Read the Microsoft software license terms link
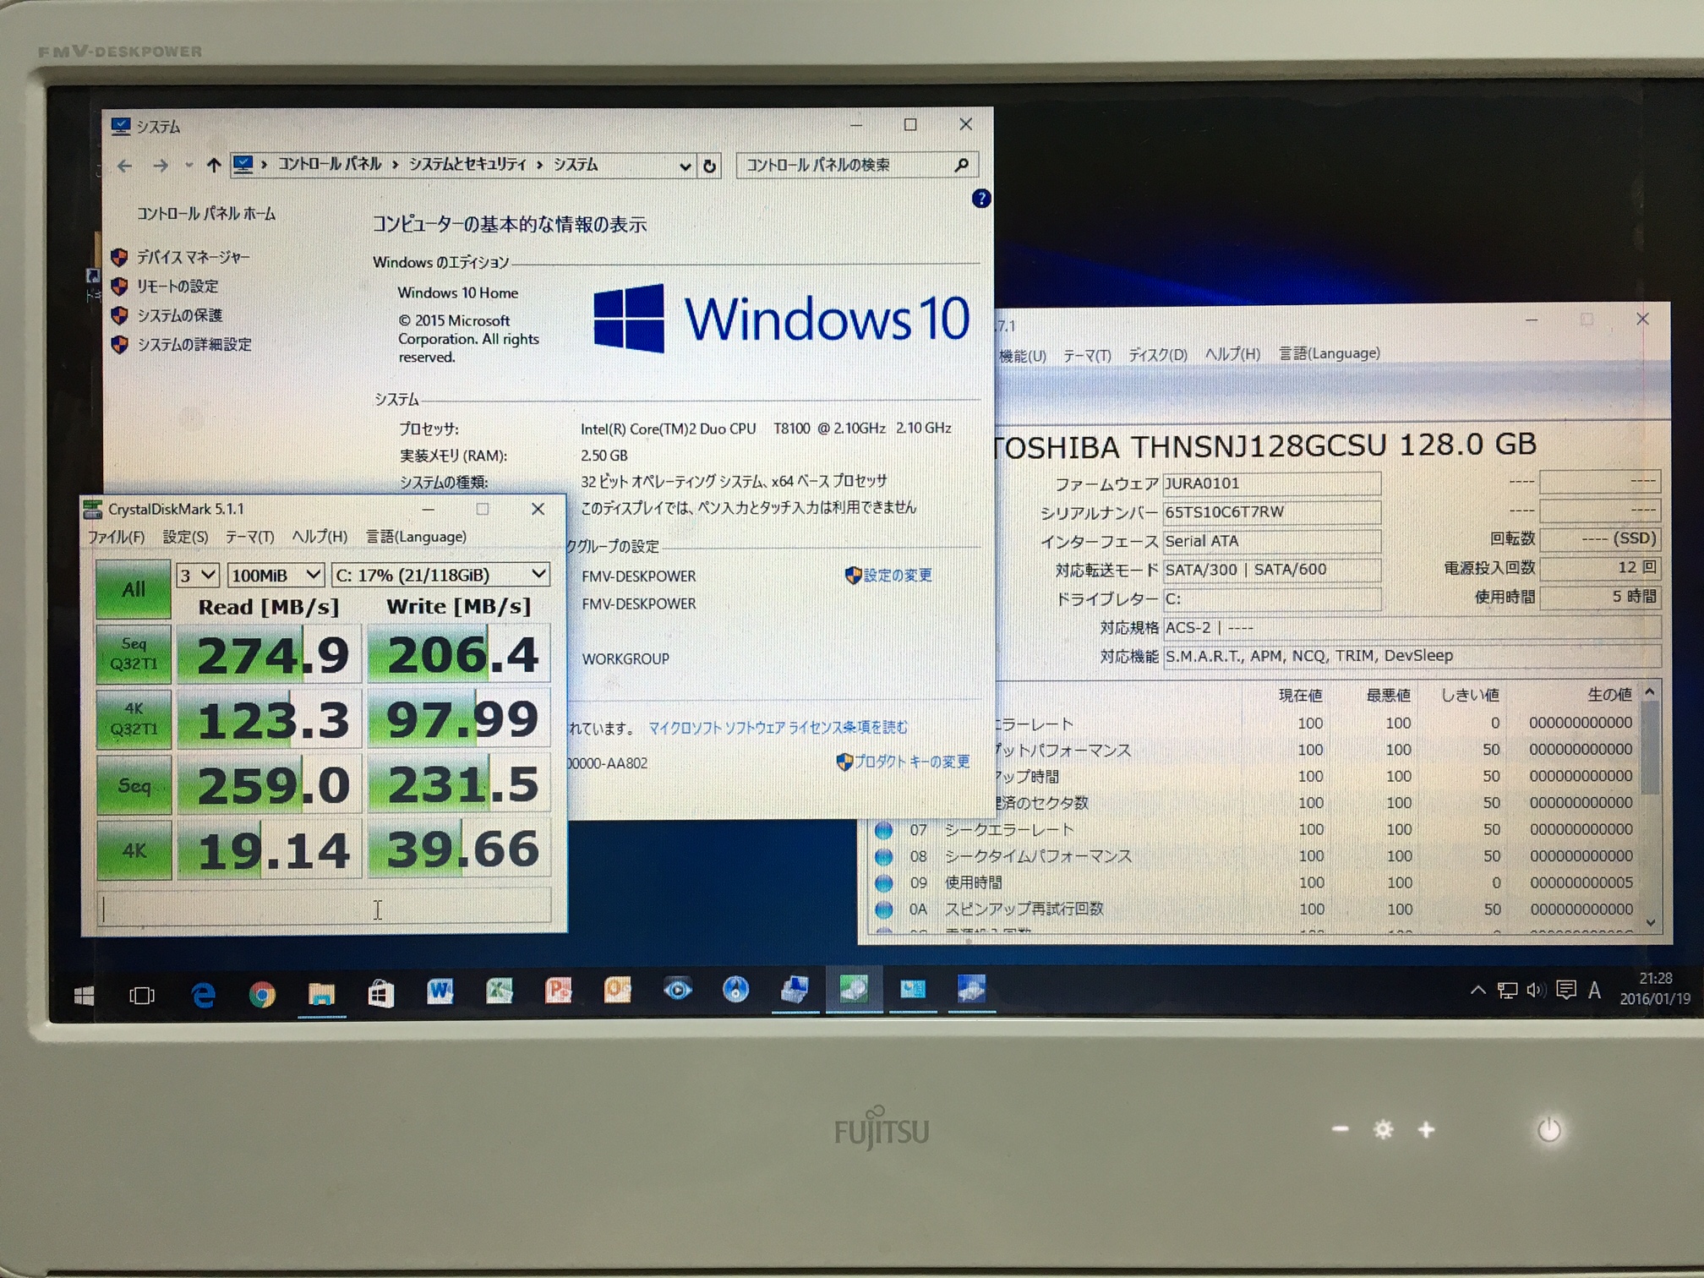This screenshot has width=1704, height=1278. pyautogui.click(x=778, y=727)
